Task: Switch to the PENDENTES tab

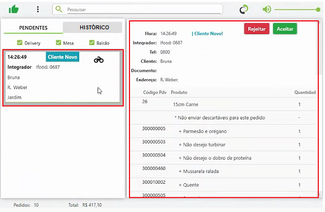Action: pos(33,28)
